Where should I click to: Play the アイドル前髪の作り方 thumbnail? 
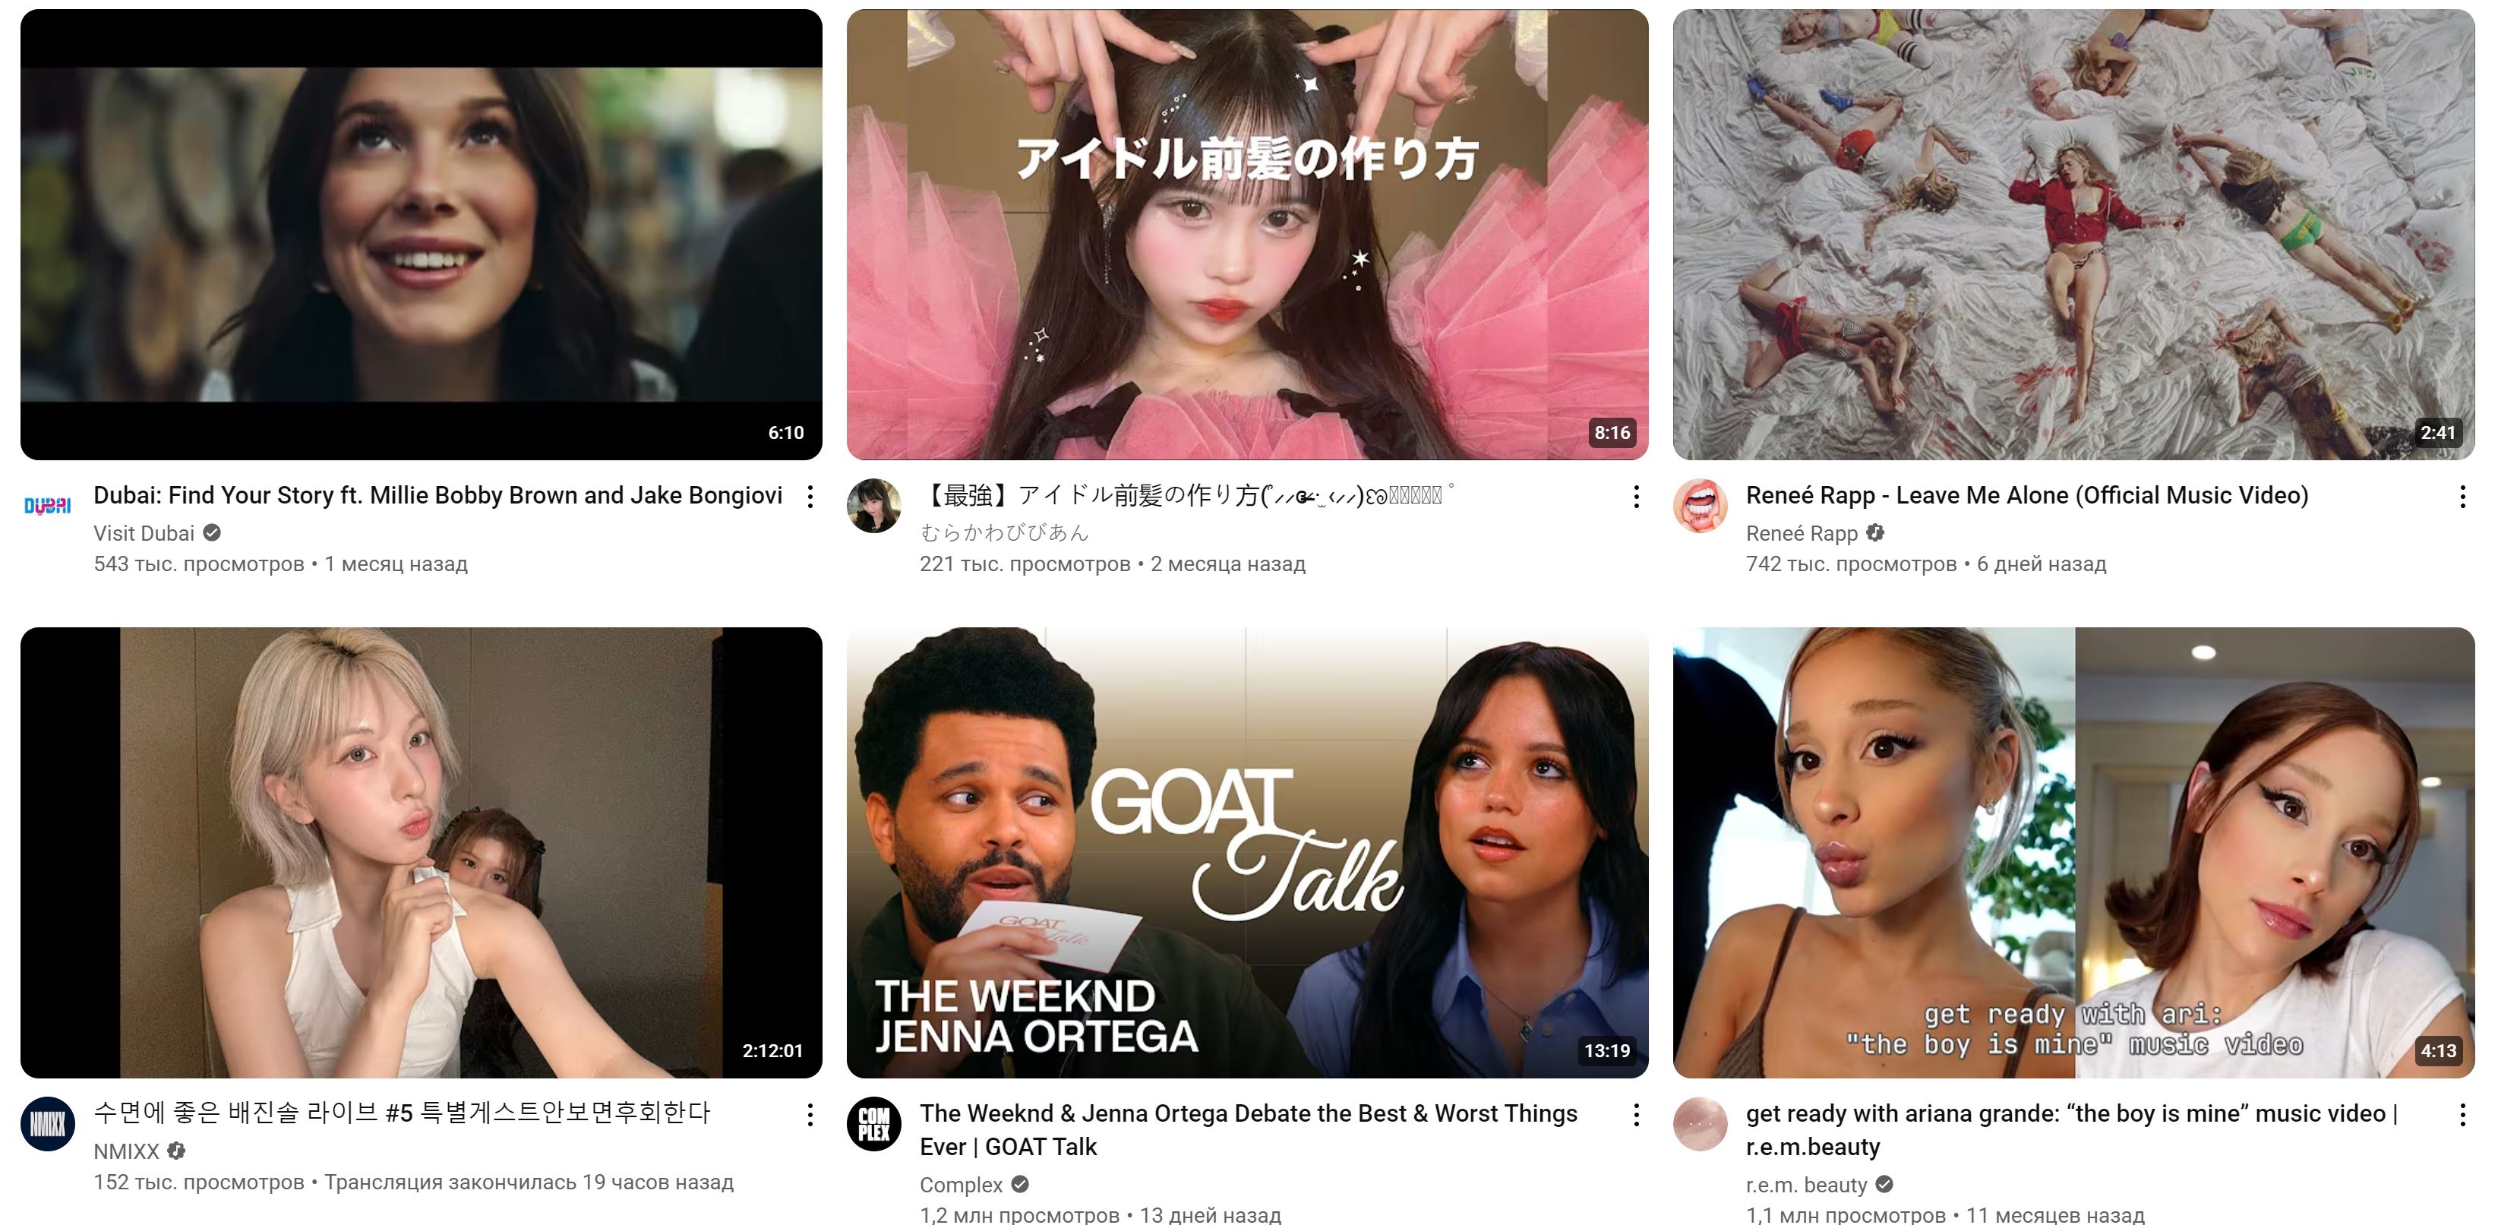(x=1247, y=235)
